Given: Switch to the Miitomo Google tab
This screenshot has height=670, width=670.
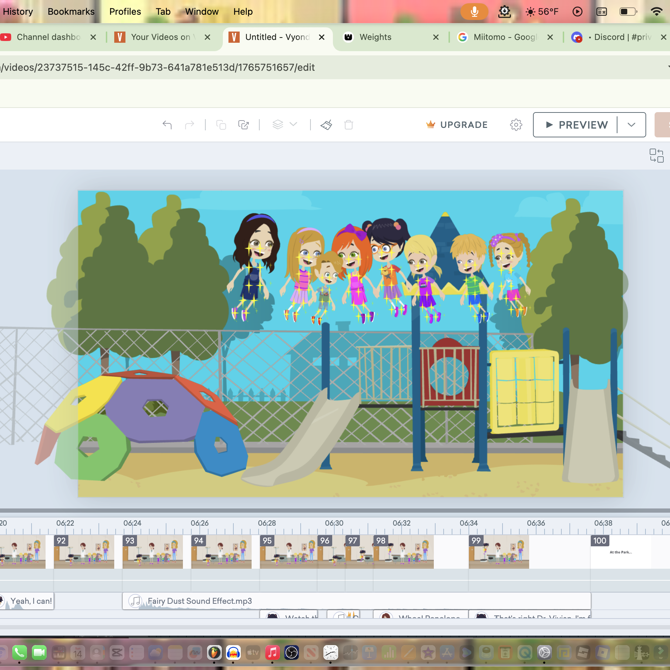Looking at the screenshot, I should click(506, 37).
